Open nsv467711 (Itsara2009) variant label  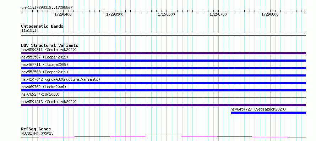point(45,64)
